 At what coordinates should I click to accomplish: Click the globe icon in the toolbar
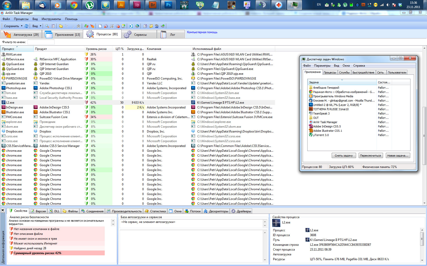click(x=137, y=26)
